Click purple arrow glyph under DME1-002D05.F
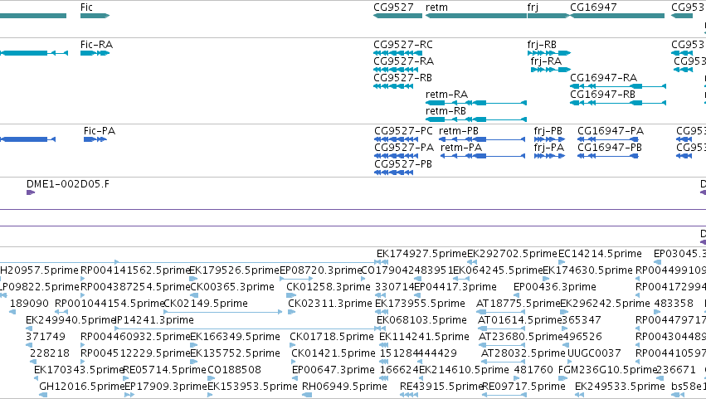The width and height of the screenshot is (706, 399). (x=31, y=192)
